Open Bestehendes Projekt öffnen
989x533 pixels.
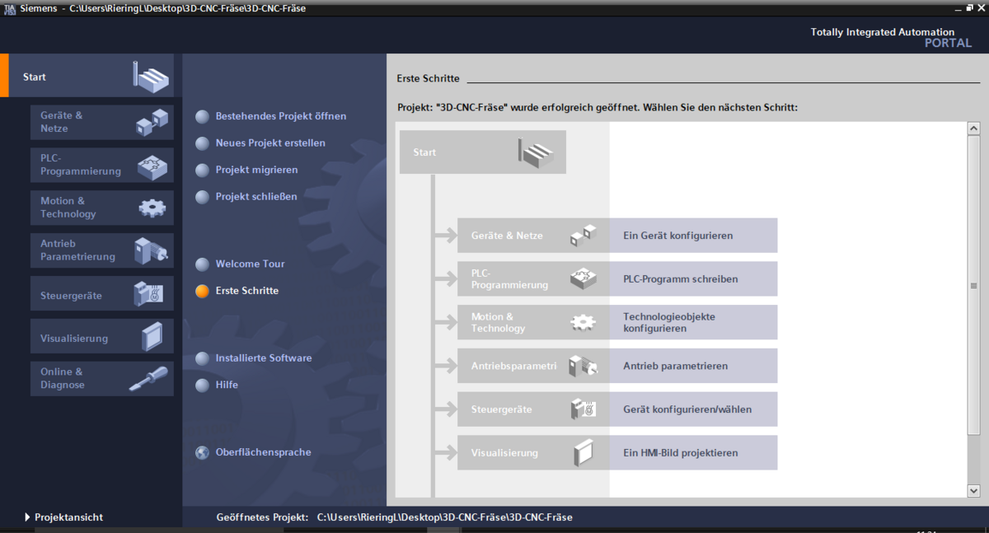coord(280,116)
